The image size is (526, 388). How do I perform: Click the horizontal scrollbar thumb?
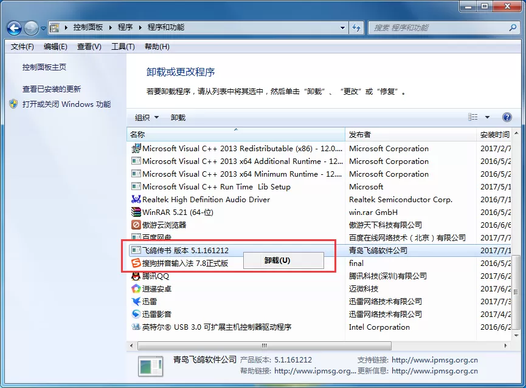click(x=265, y=345)
